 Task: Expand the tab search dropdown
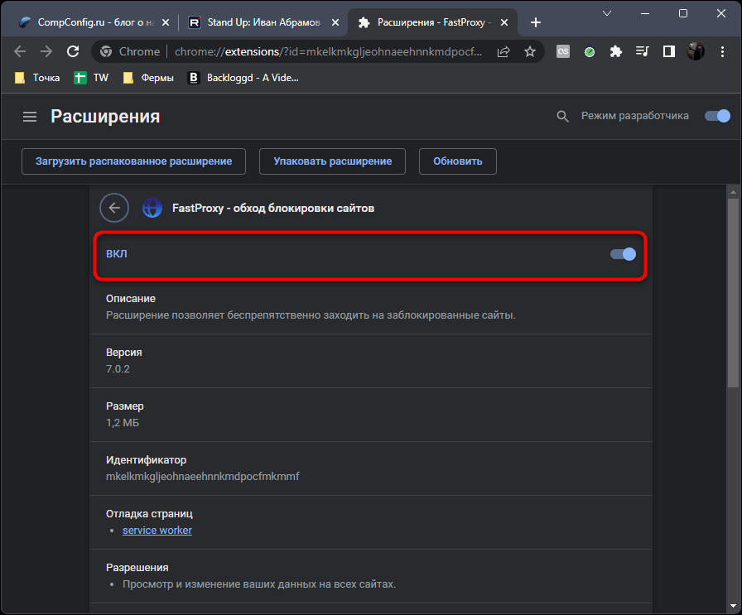[607, 13]
